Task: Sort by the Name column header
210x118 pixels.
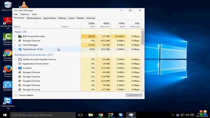Action: click(36, 25)
